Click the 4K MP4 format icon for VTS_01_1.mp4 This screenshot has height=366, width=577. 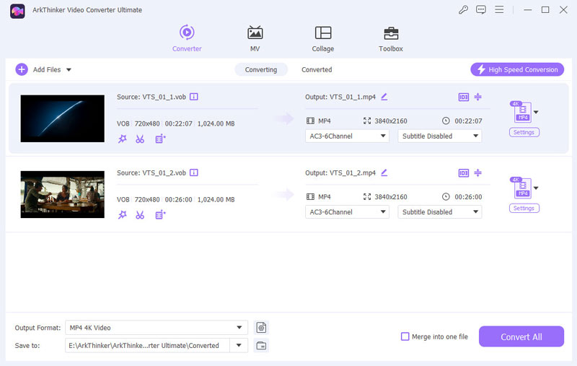pyautogui.click(x=521, y=112)
